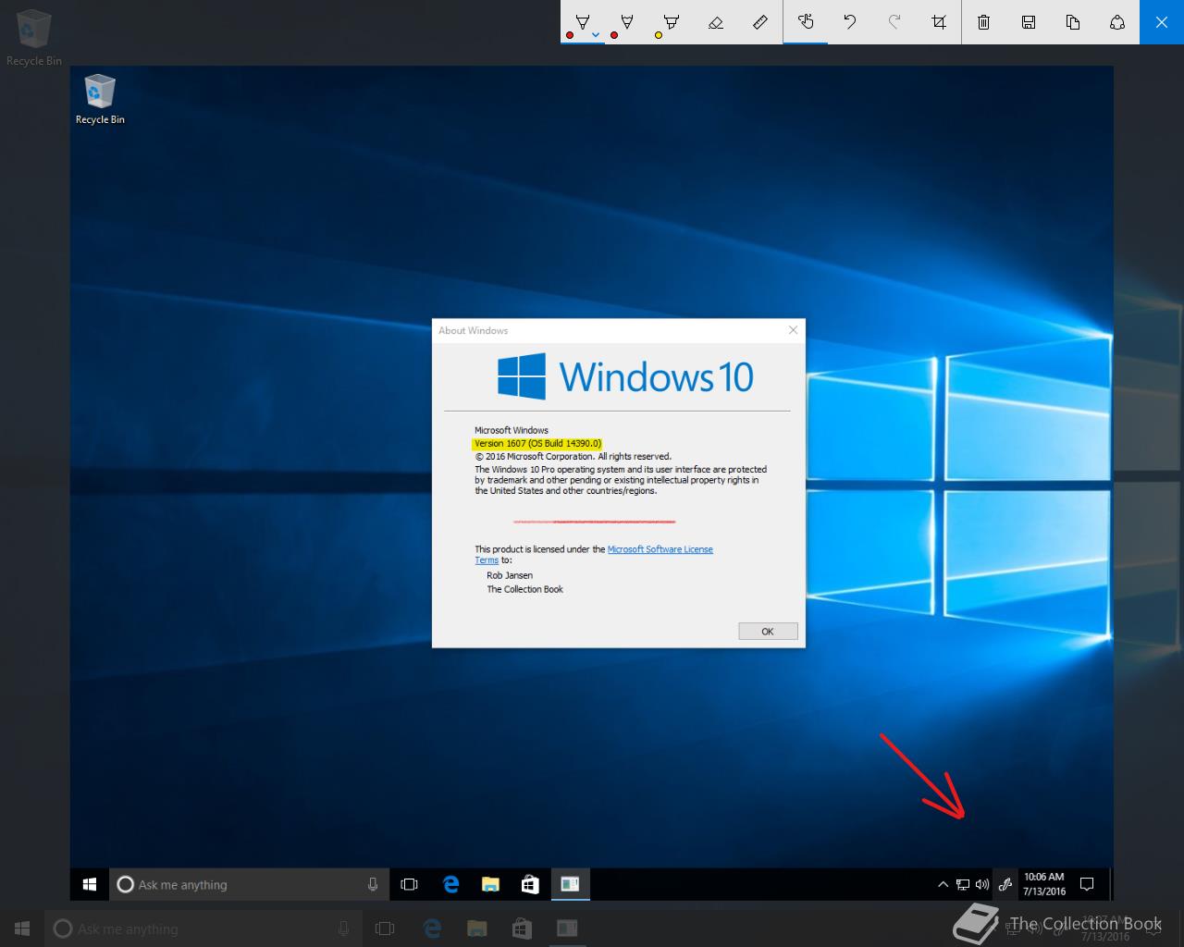
Task: Click the microphone in the sketched search box
Action: point(373,885)
